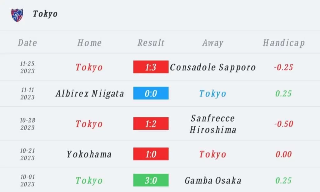Click the blue 0:0 result badge

tap(151, 93)
